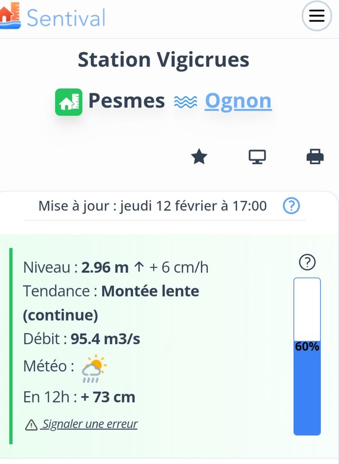
Task: Click the Mise à jour timestamp
Action: pos(153,206)
